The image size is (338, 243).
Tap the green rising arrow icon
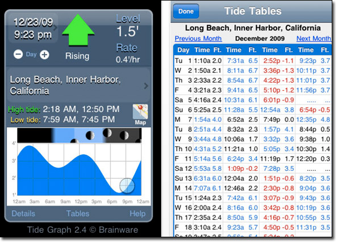78,30
